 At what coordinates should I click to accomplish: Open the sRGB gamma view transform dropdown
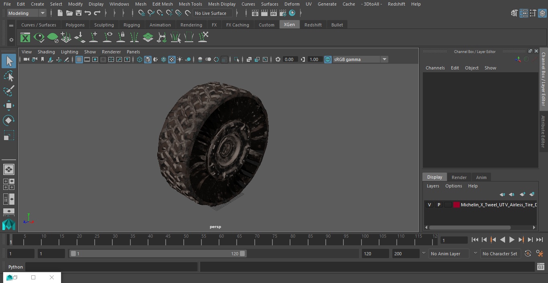click(360, 59)
